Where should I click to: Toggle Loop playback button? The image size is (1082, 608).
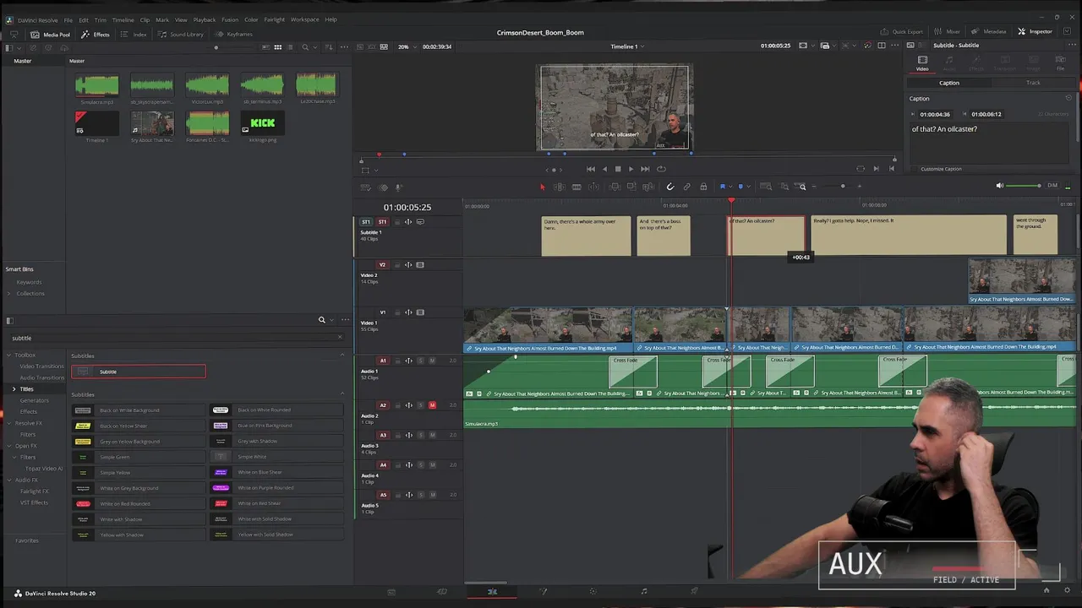(x=661, y=169)
